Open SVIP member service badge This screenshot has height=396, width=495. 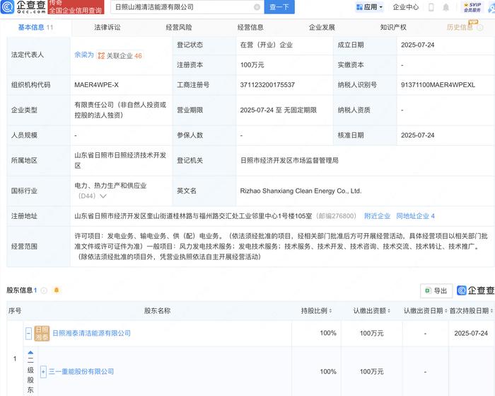pos(472,7)
